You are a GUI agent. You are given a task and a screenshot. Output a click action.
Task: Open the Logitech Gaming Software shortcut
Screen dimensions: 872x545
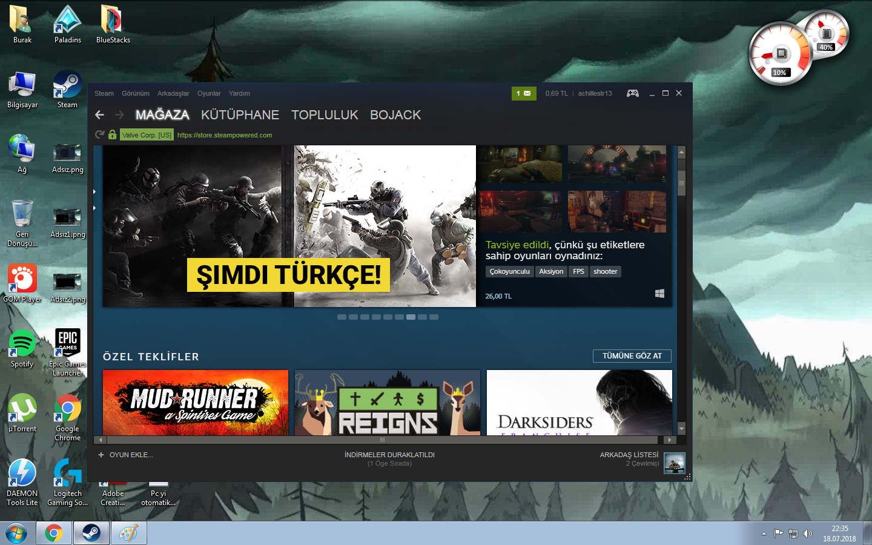coord(67,483)
